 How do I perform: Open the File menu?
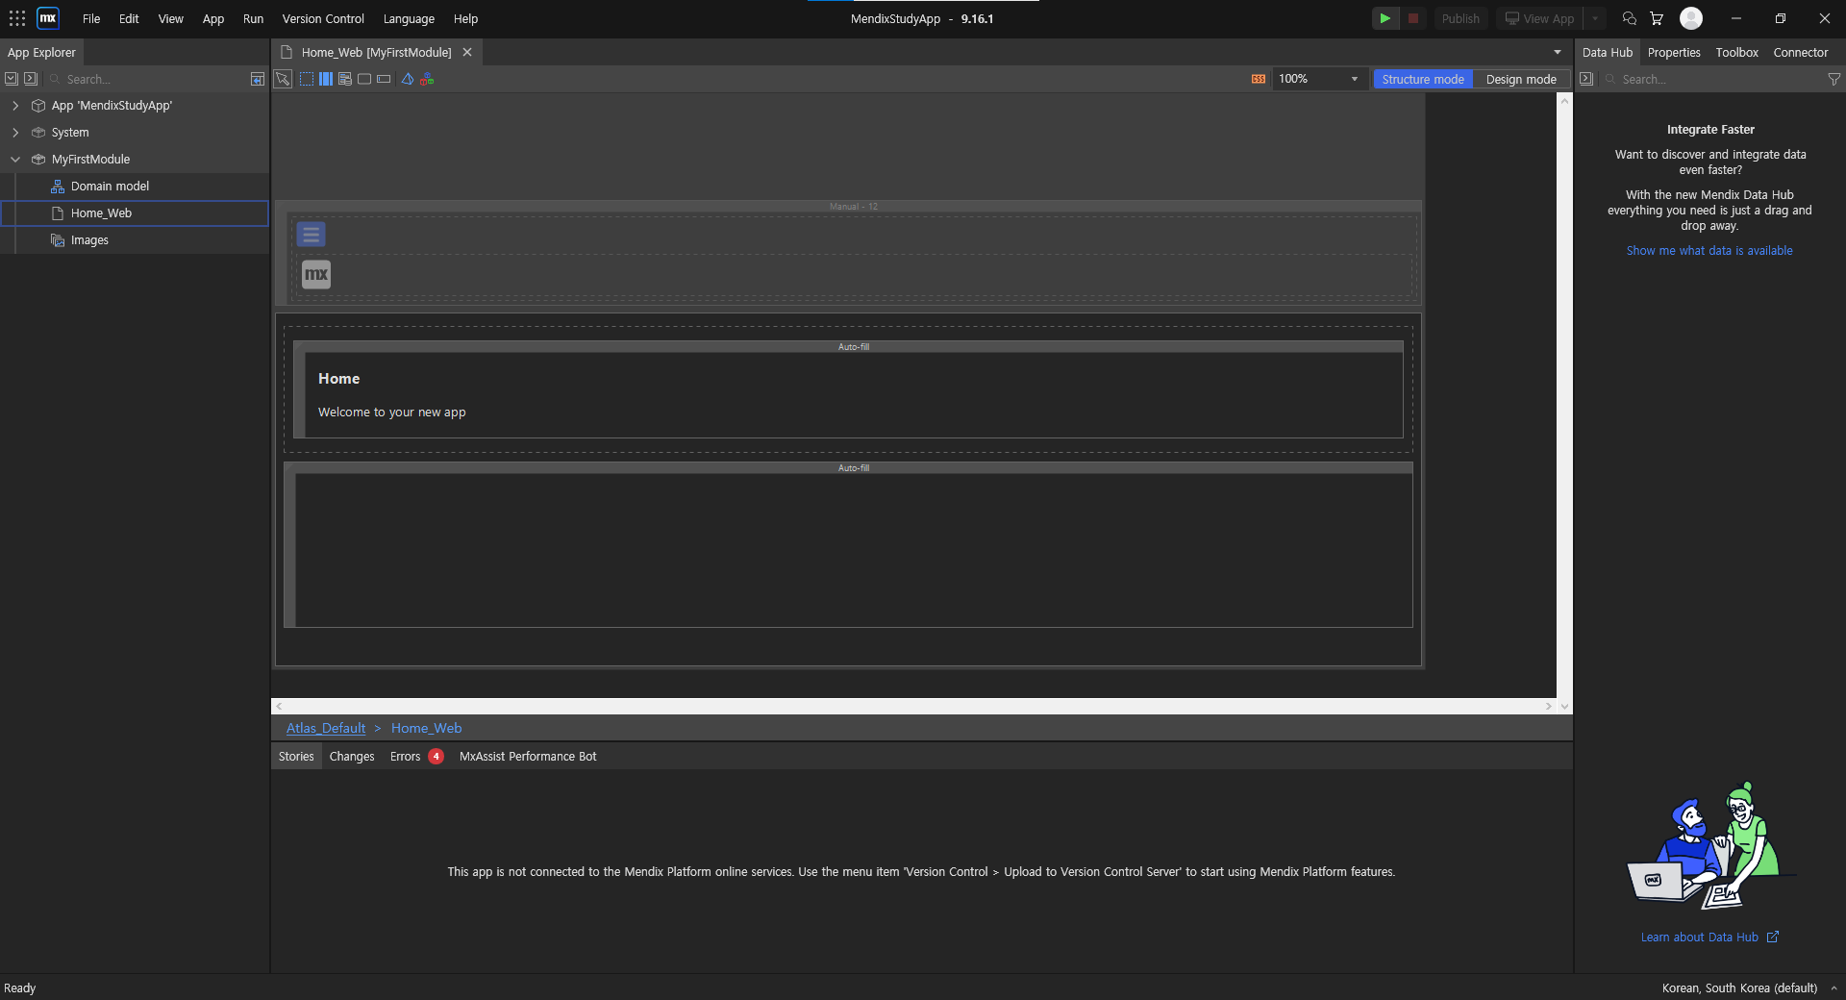point(91,18)
